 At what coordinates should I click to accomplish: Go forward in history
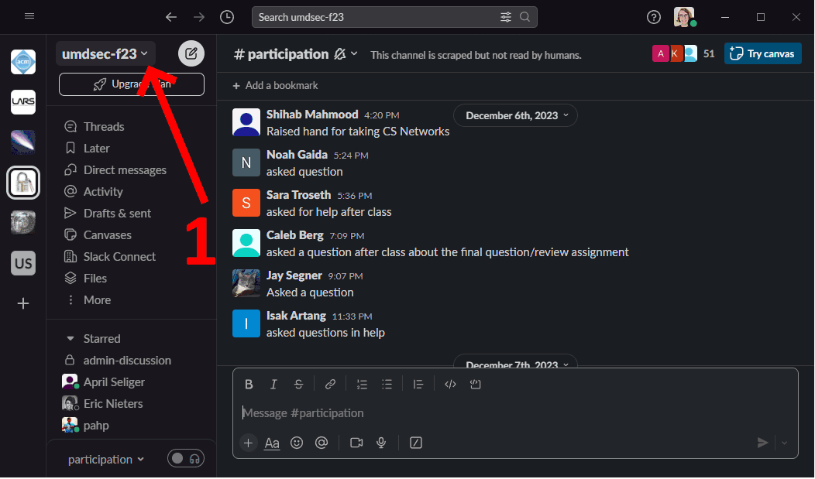199,17
